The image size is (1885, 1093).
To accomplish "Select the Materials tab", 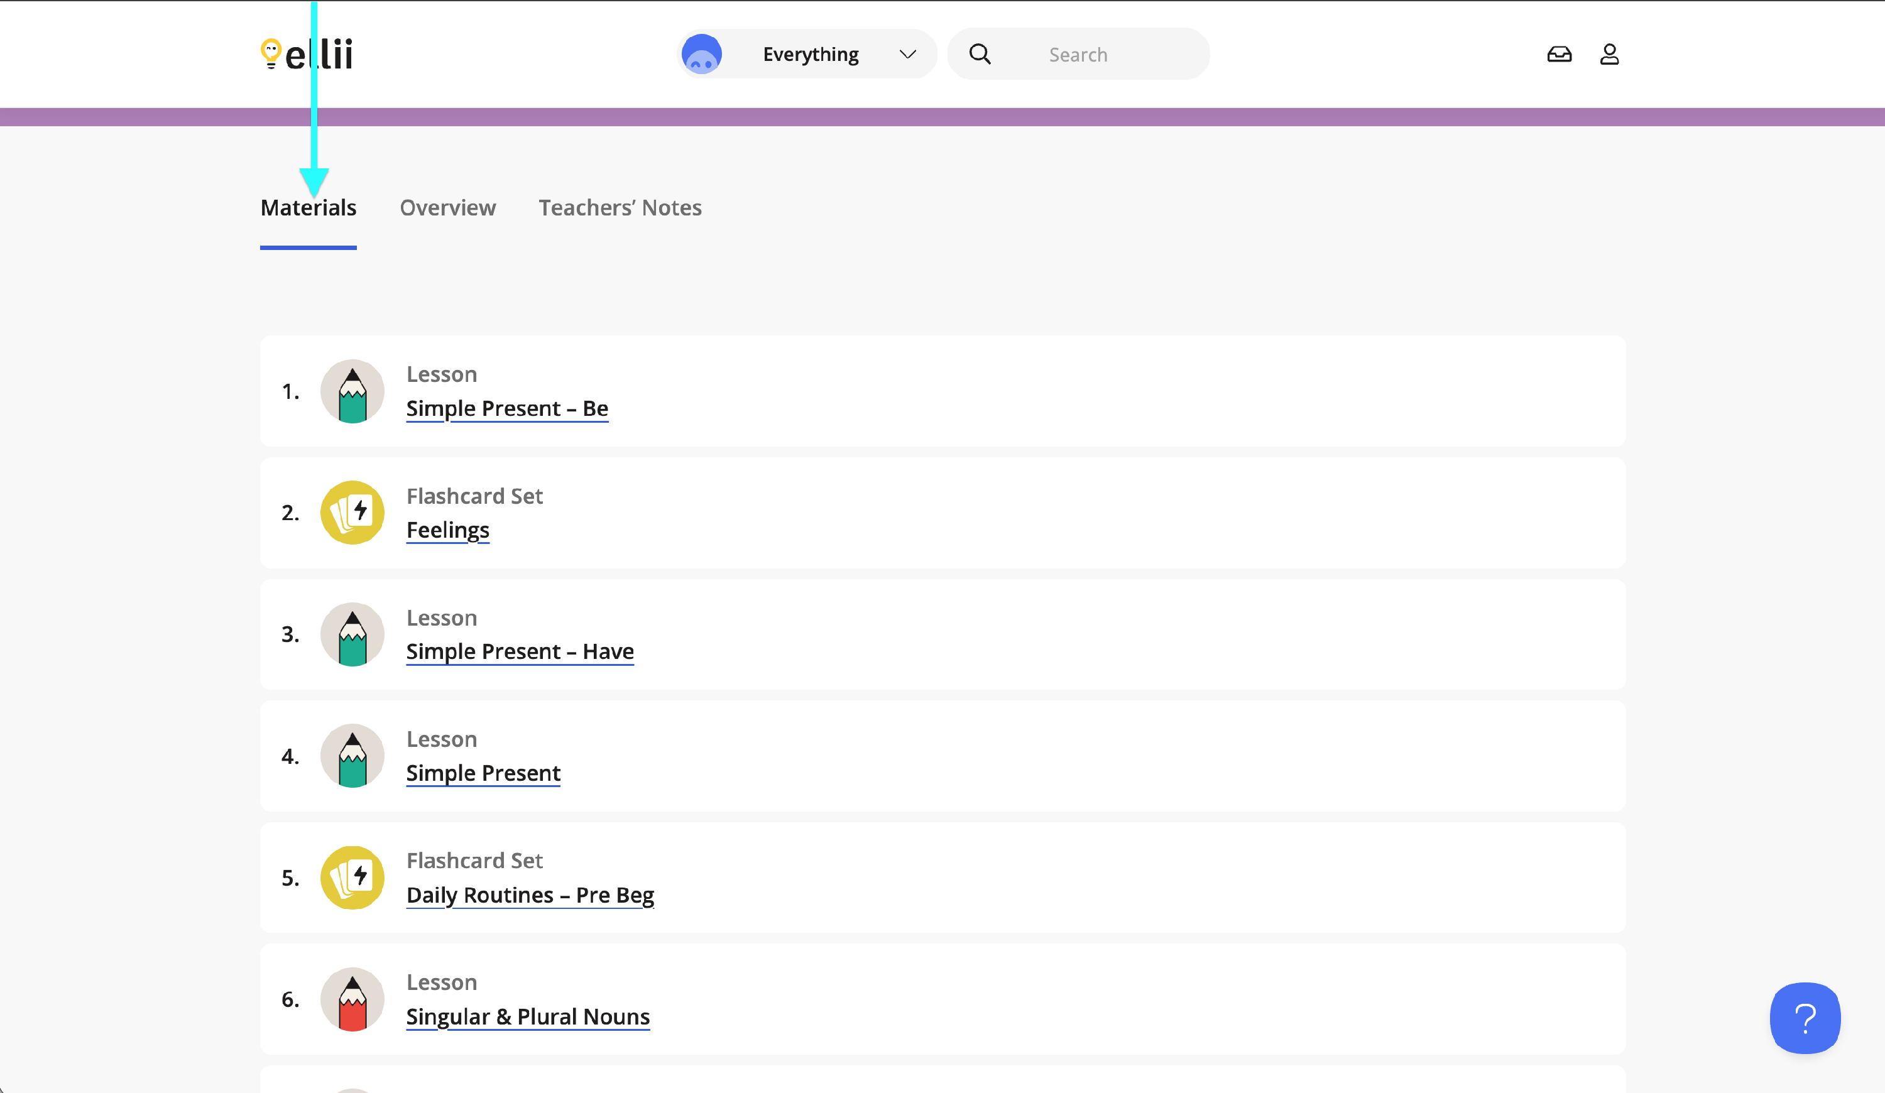I will [308, 208].
